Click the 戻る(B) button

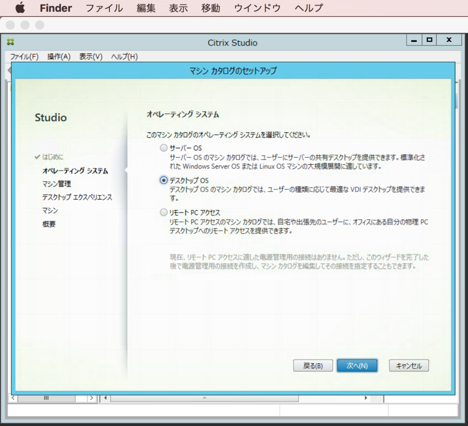(x=313, y=366)
